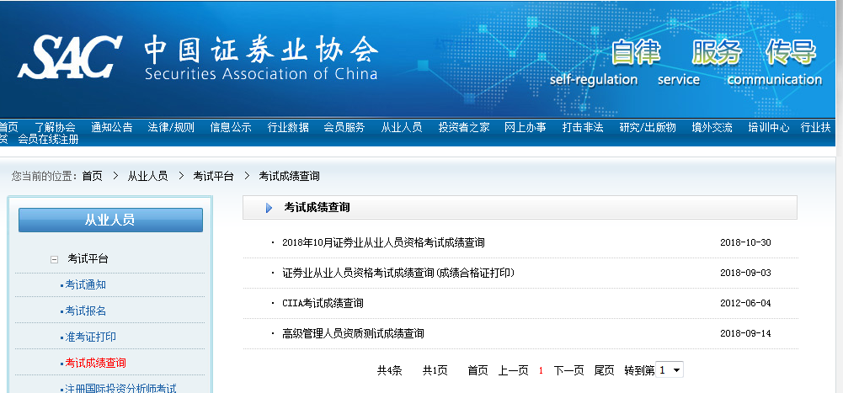843x393 pixels.
Task: Open 投资者之家 menu item
Action: pos(464,127)
